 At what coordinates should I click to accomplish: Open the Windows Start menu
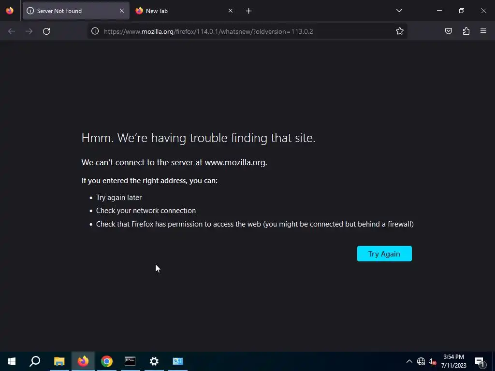pos(12,361)
